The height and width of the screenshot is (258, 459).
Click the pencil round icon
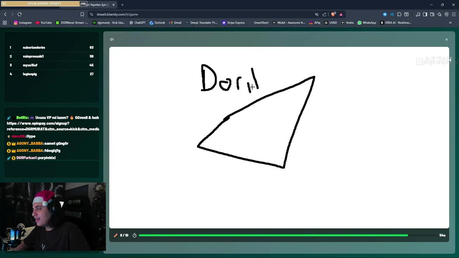click(x=115, y=235)
